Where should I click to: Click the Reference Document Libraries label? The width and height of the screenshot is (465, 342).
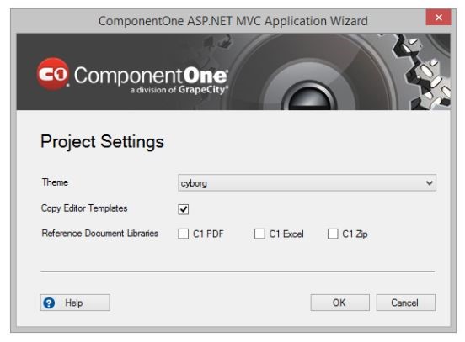(100, 233)
